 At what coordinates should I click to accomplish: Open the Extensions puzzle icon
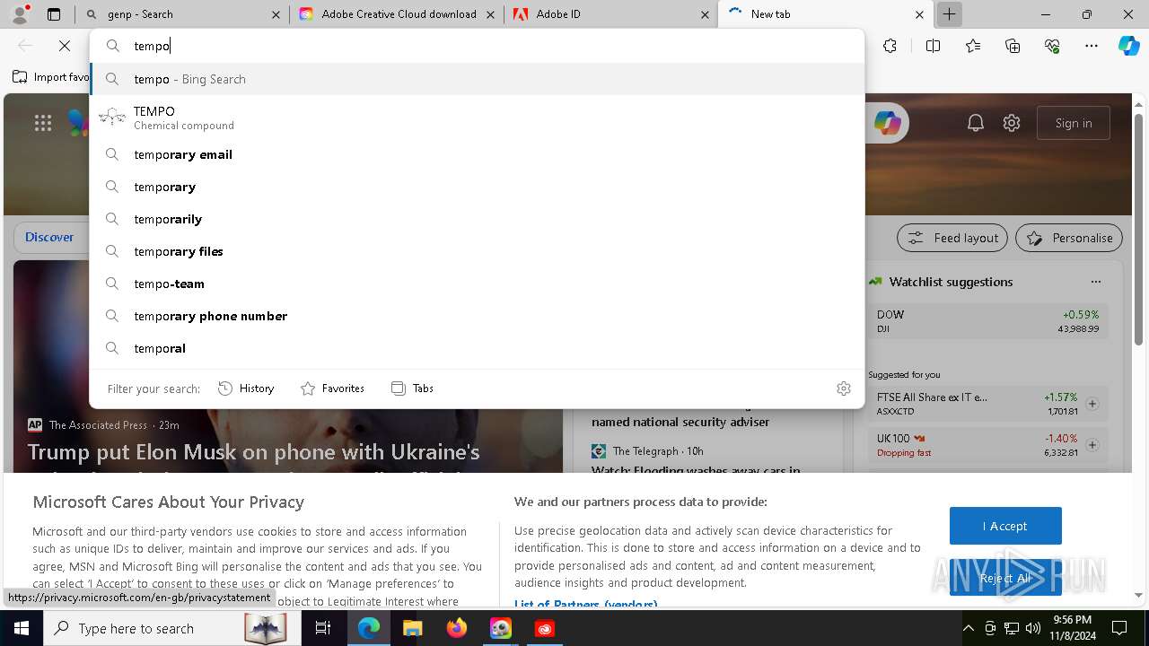890,46
